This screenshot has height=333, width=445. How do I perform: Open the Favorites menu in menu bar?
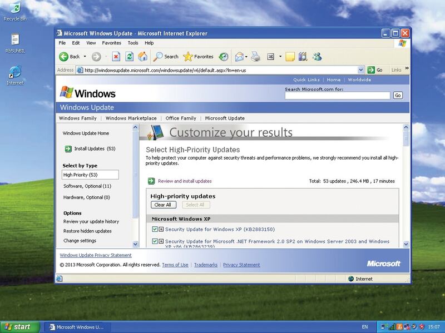coord(111,43)
